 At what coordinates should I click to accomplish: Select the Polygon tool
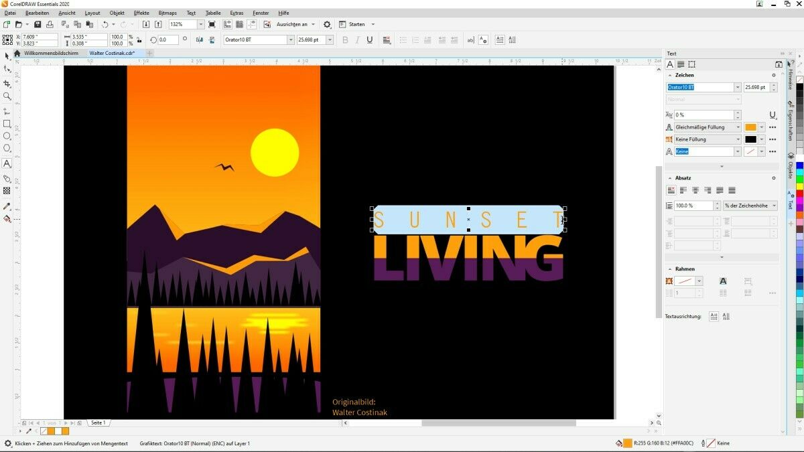point(7,148)
